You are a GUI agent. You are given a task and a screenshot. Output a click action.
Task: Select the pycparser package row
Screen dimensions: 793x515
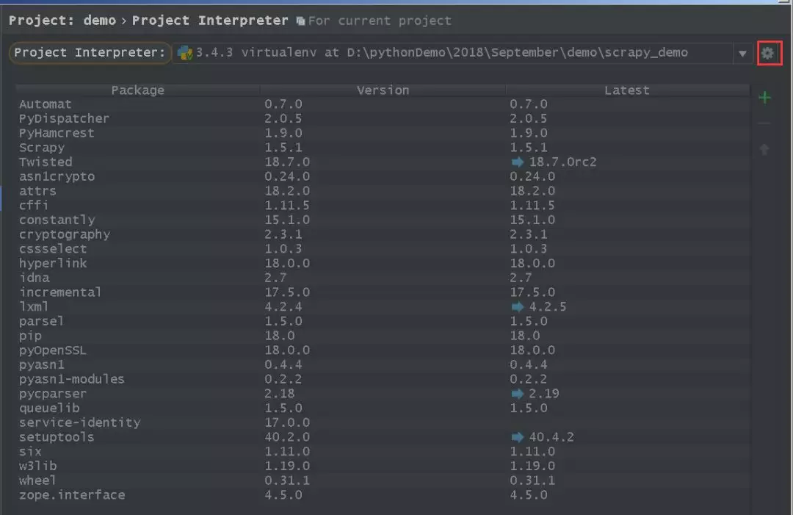[383, 394]
